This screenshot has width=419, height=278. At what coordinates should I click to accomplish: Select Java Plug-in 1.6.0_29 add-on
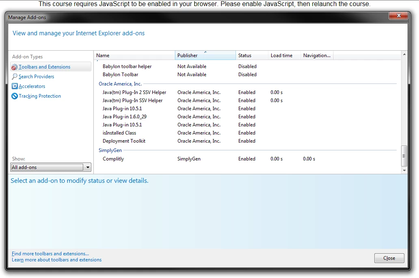[247, 117]
